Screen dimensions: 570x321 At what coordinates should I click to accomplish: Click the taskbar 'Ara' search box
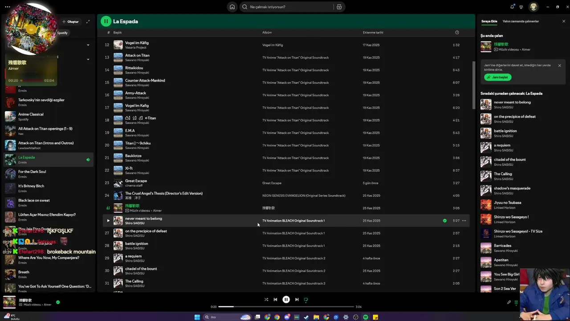point(227,317)
